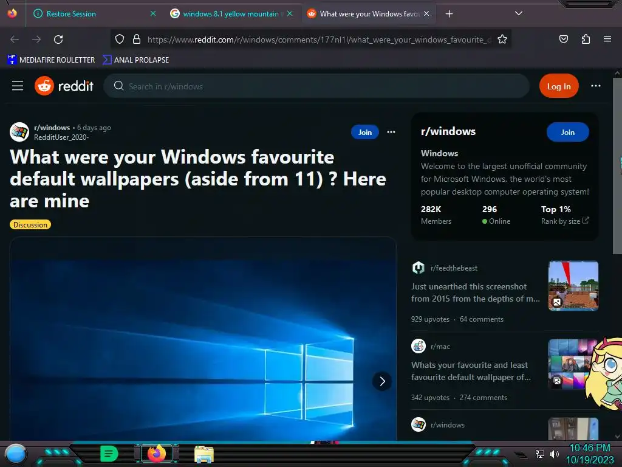Open r/windows sidebar community title
622x467 pixels.
point(448,131)
